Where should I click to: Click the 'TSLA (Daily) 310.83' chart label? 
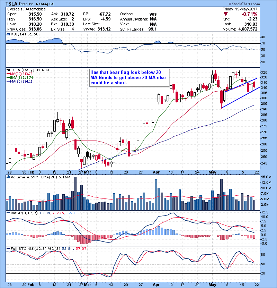30,70
